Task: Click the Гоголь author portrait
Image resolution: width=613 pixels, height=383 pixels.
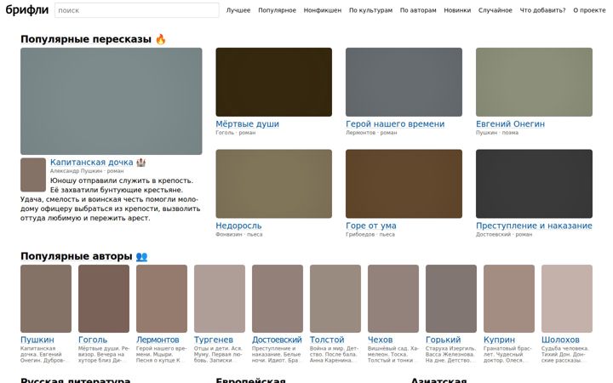Action: pos(104,299)
